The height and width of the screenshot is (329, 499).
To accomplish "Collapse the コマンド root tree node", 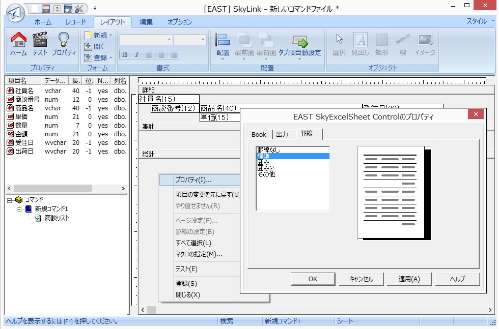I will click(10, 200).
